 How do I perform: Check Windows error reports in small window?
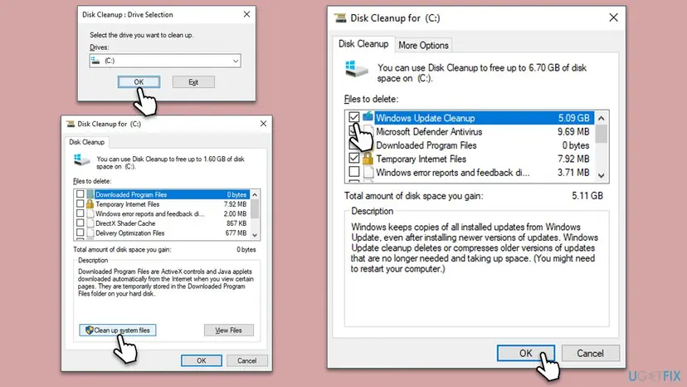coord(80,213)
